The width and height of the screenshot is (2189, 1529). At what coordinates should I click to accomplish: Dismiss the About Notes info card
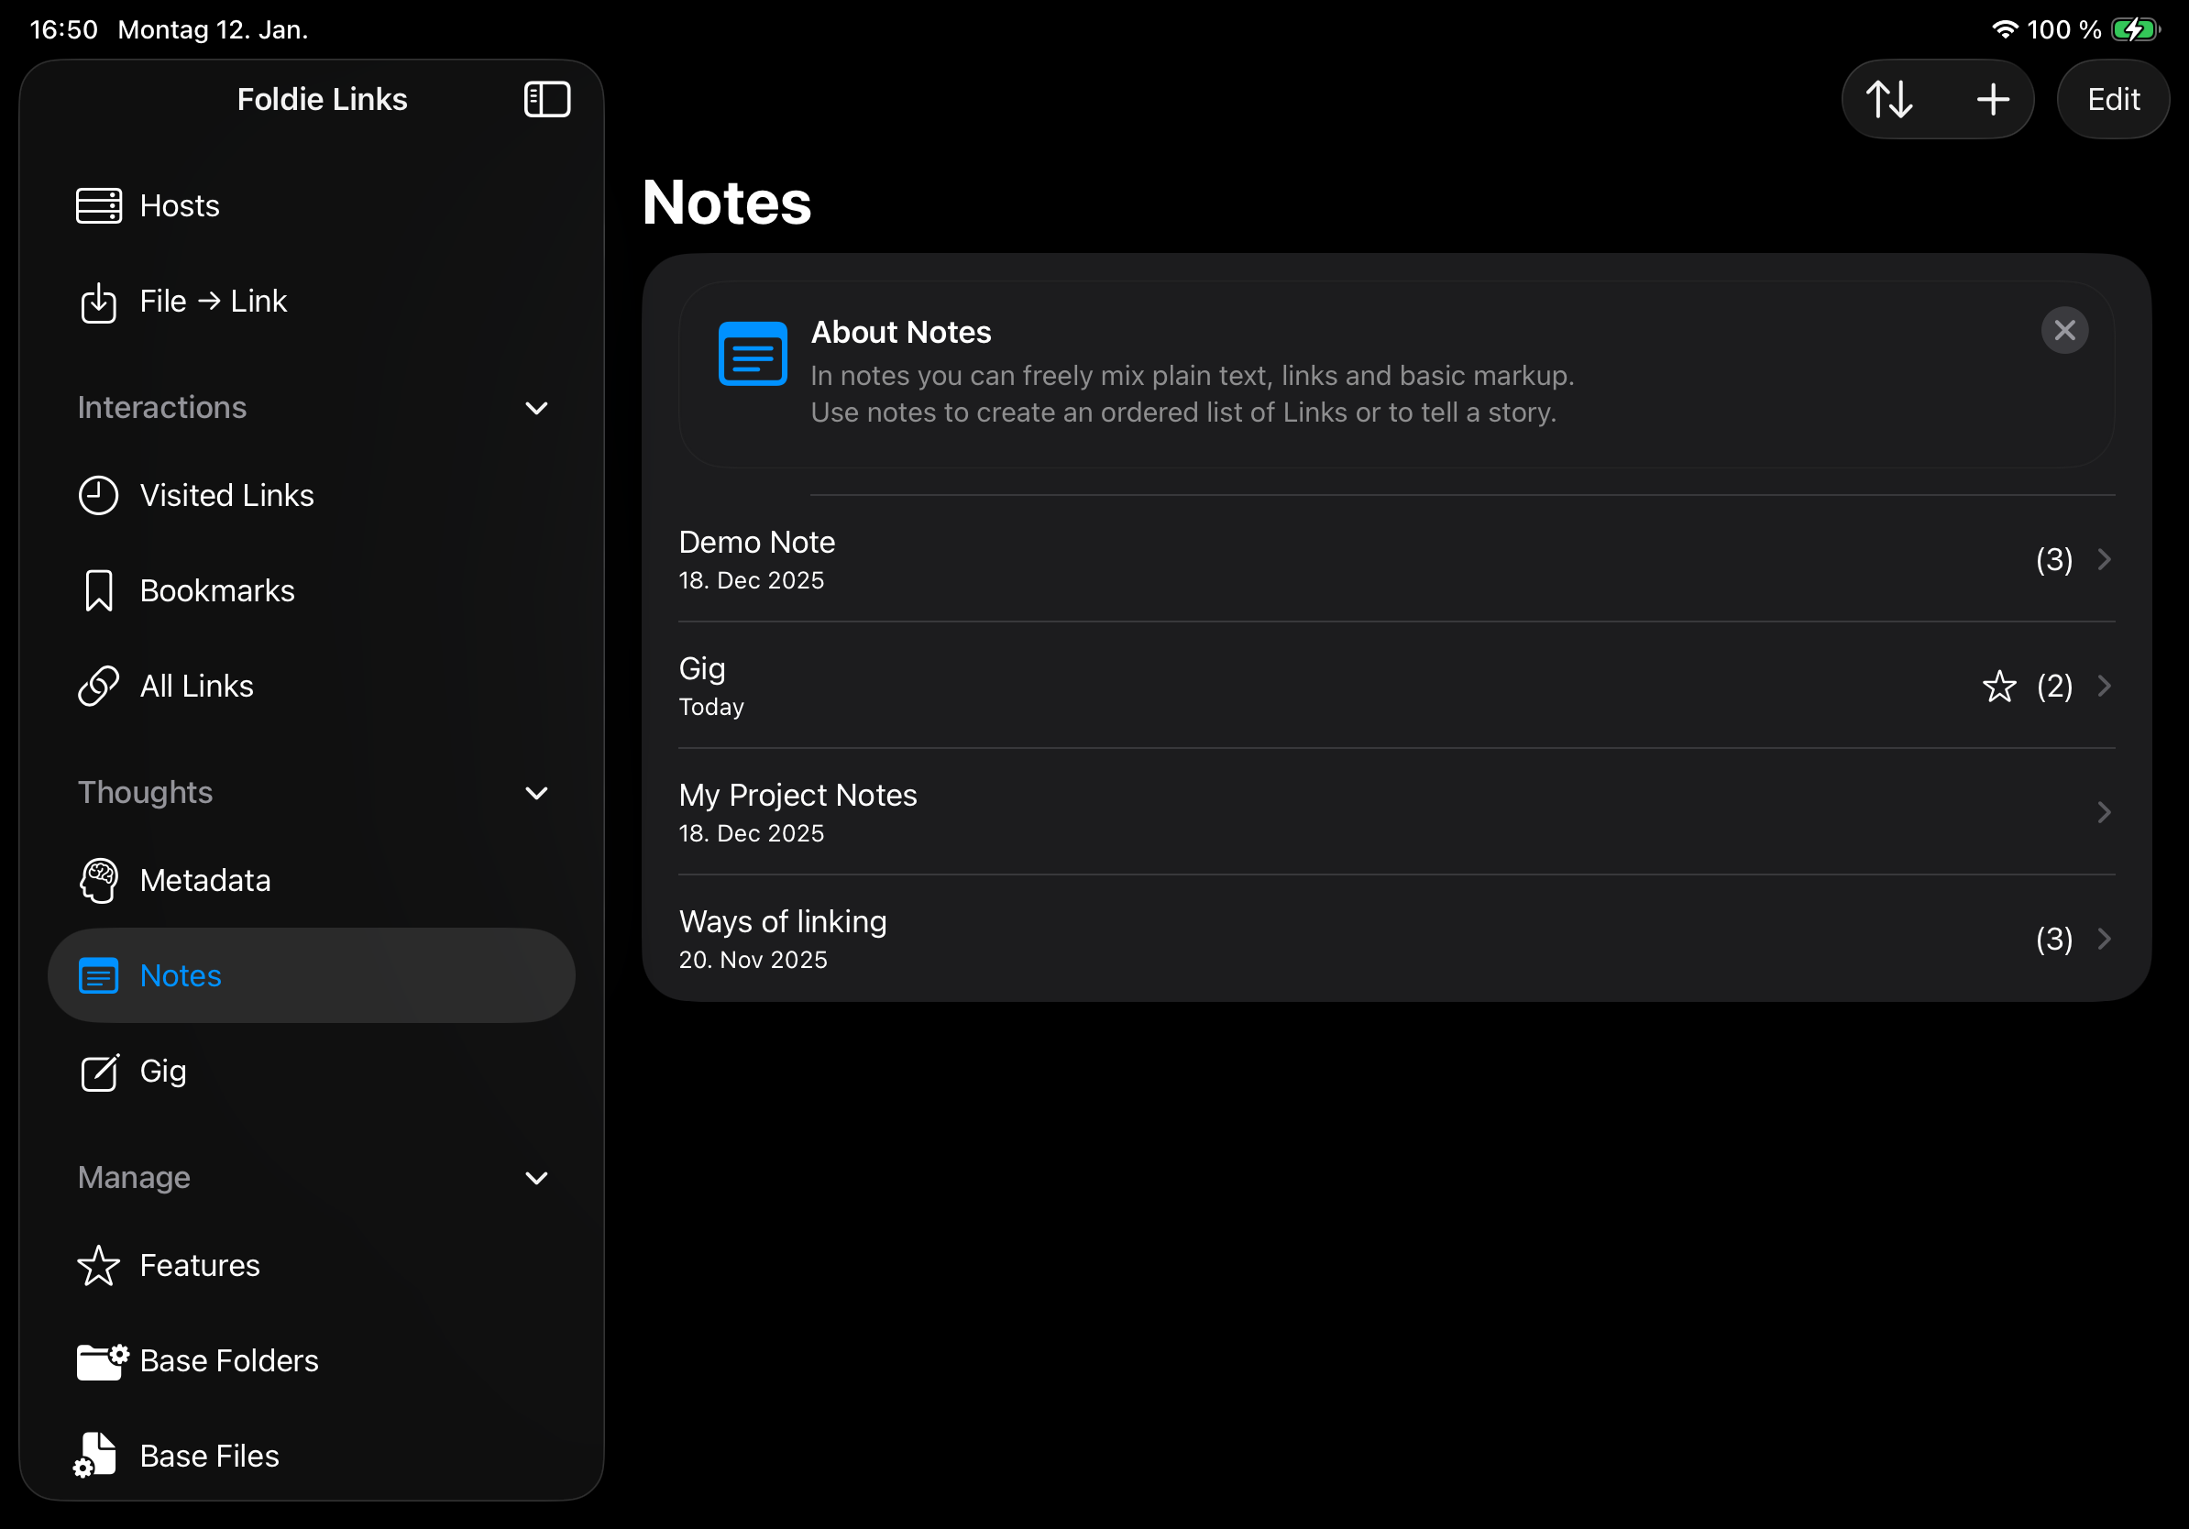[x=2065, y=330]
